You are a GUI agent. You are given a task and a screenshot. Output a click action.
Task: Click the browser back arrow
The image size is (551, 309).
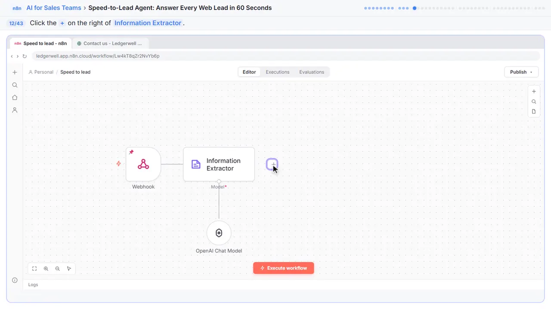pos(12,56)
